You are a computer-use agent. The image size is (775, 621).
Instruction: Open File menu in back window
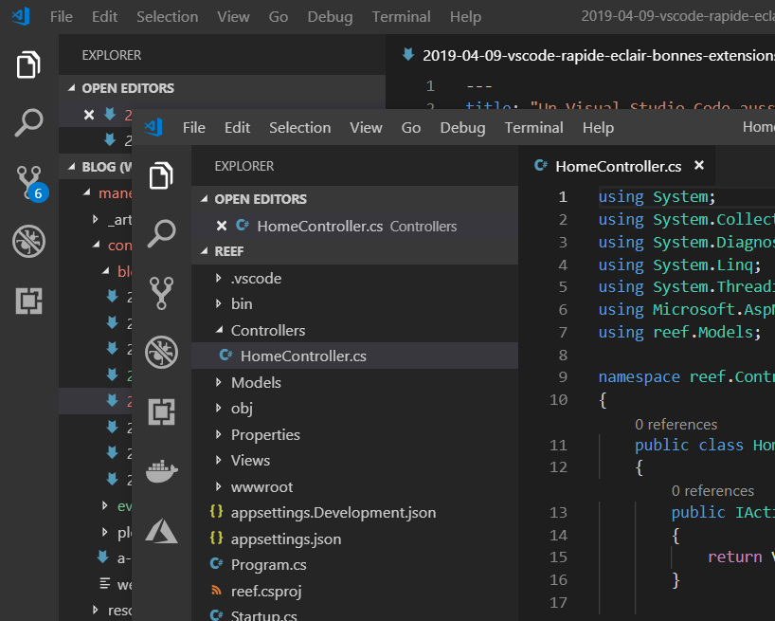(x=62, y=16)
